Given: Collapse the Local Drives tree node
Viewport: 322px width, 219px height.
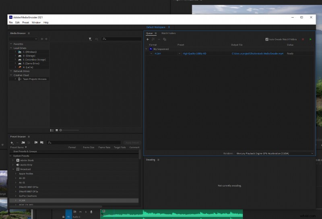Looking at the screenshot, I should point(11,48).
